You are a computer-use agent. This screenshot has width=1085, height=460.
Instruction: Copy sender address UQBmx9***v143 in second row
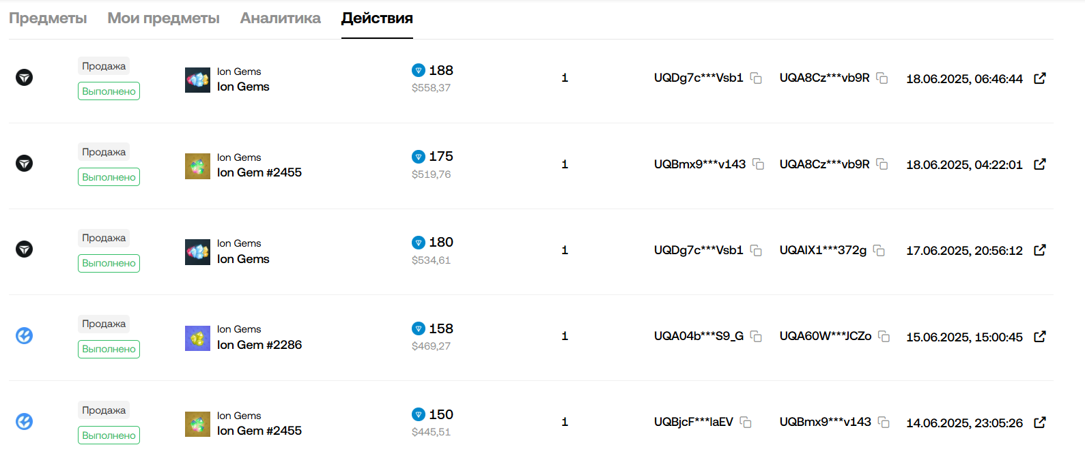(758, 164)
